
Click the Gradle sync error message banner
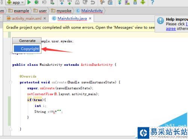point(80,27)
